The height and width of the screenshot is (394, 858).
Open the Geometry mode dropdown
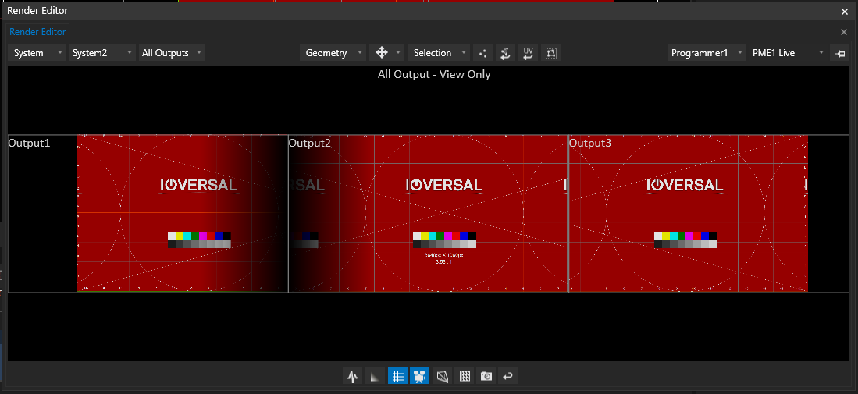pos(333,53)
